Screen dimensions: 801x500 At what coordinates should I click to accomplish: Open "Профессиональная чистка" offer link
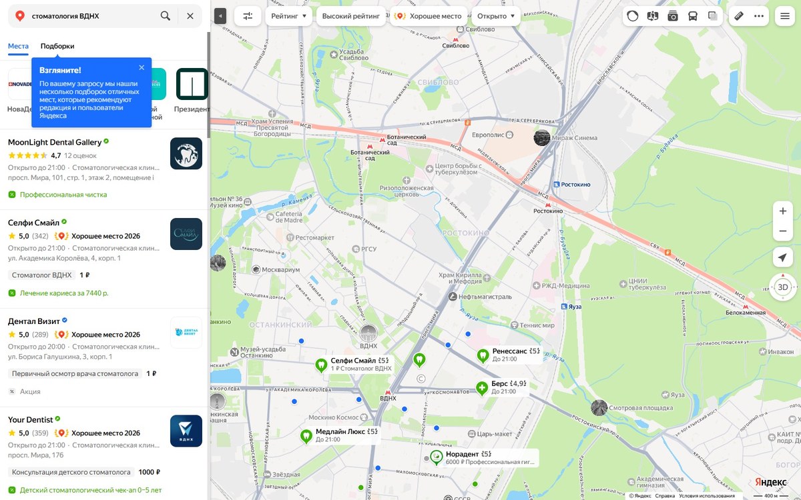(63, 195)
